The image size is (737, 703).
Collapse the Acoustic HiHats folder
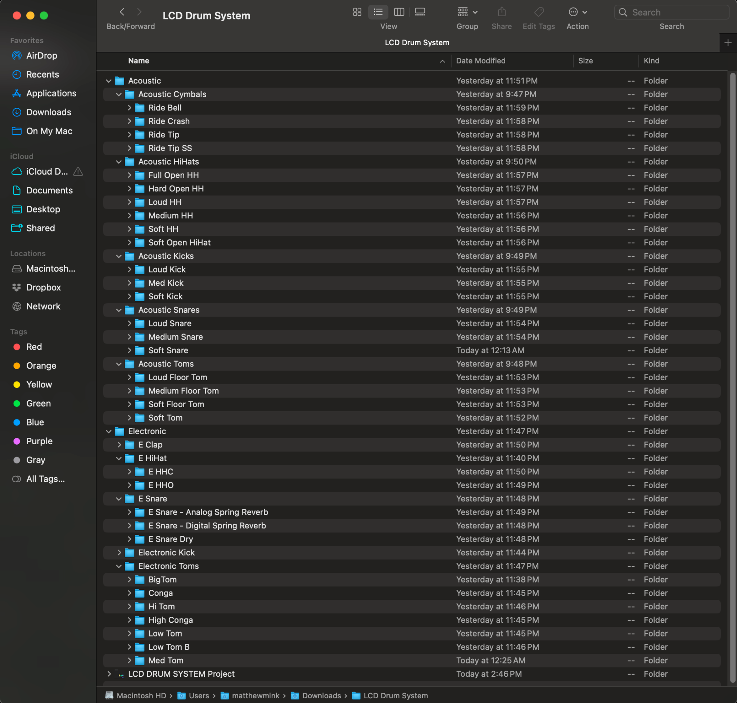pyautogui.click(x=119, y=162)
